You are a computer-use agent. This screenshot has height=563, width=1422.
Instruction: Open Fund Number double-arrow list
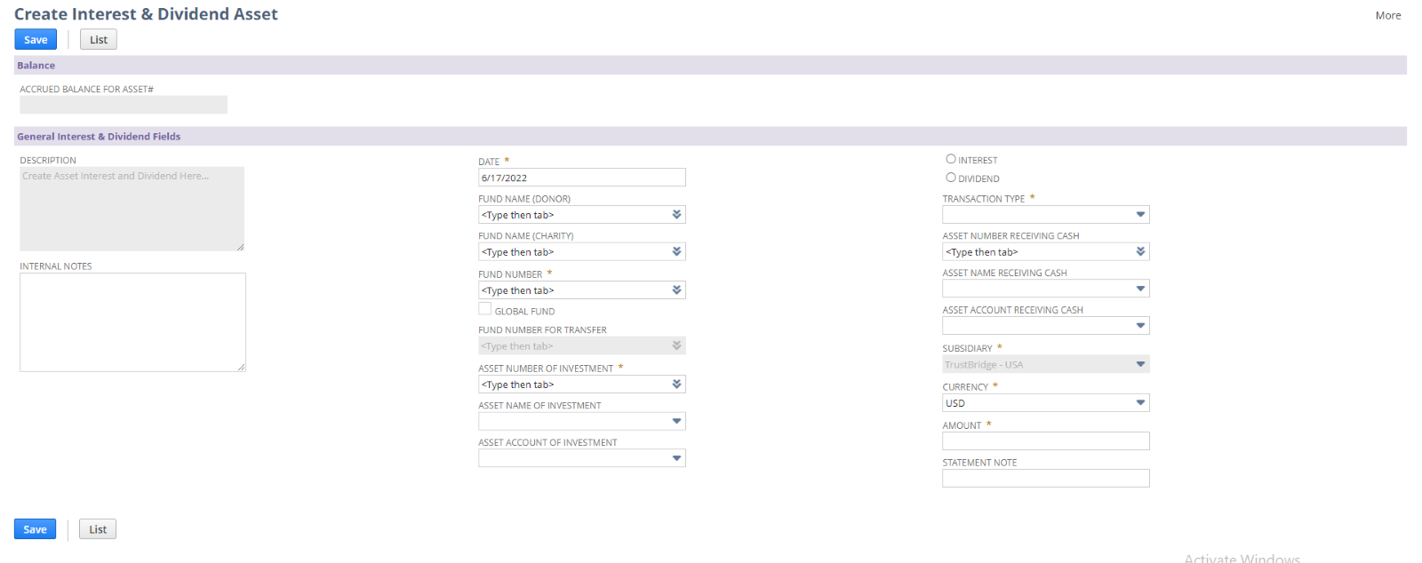(x=676, y=290)
